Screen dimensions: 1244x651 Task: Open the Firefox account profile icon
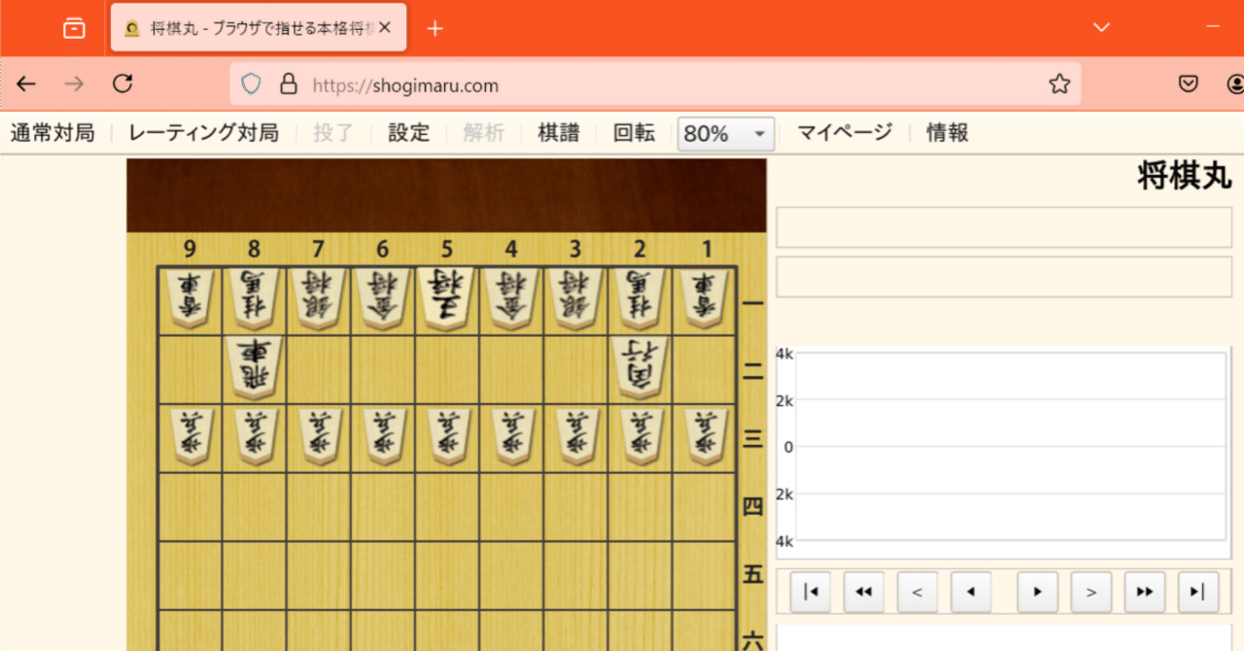pyautogui.click(x=1235, y=85)
